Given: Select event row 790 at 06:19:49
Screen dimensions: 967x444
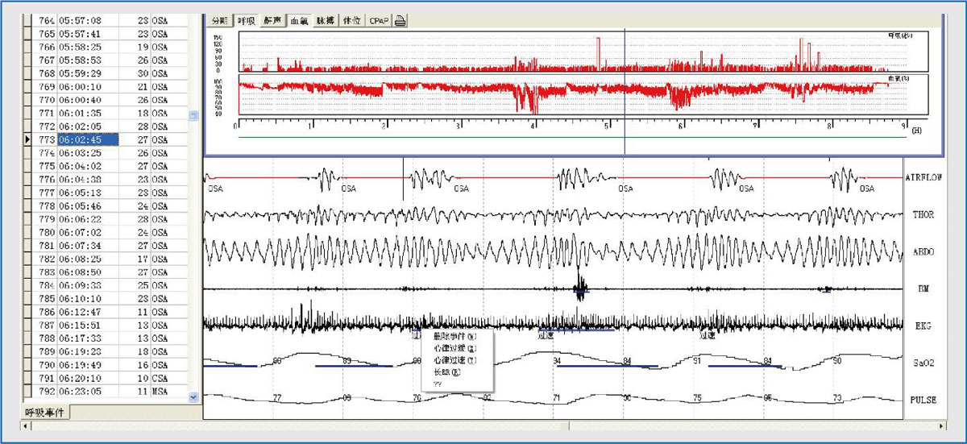Looking at the screenshot, I should (x=105, y=364).
